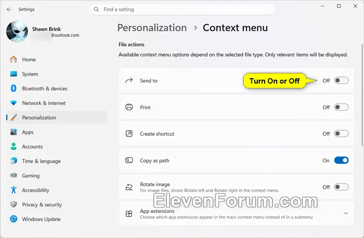Screen dimensions: 364x238
Task: Click the Copy as path icon
Action: 129,160
